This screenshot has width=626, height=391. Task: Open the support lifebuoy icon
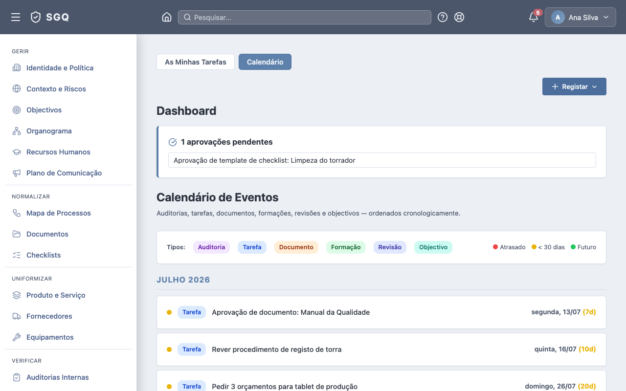(459, 17)
